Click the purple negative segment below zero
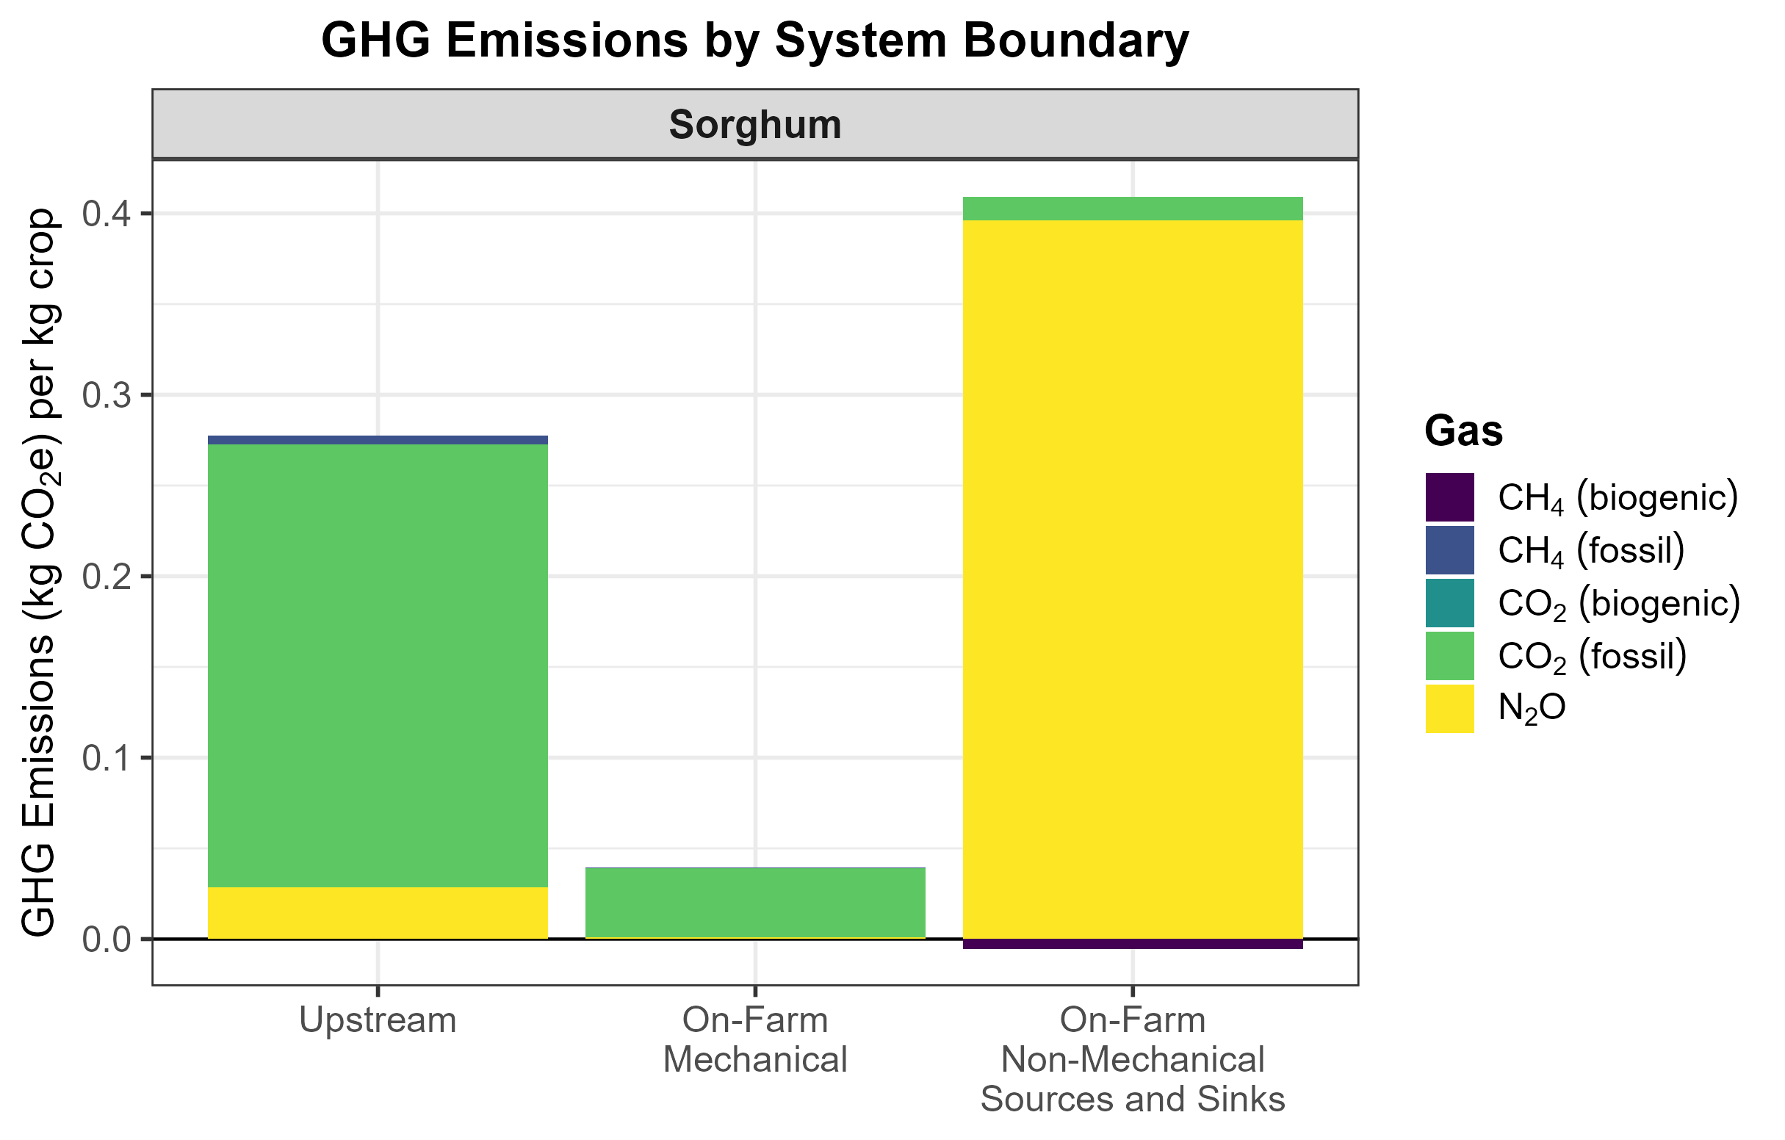This screenshot has width=1785, height=1140. pos(1132,944)
